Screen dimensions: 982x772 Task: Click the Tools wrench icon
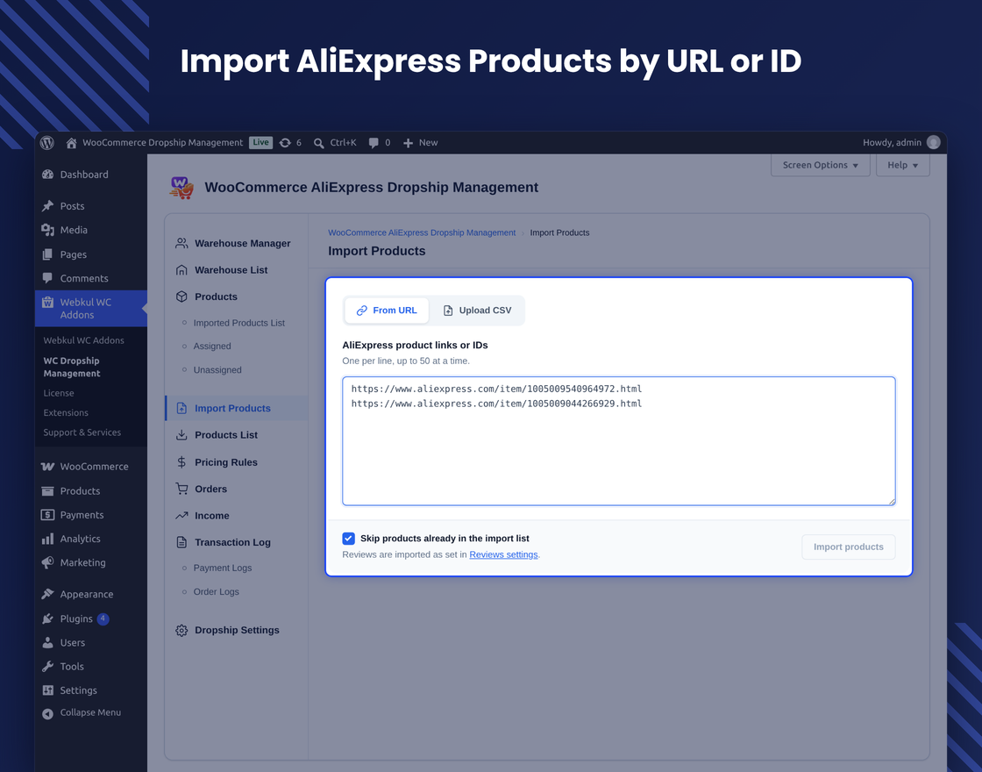[47, 666]
